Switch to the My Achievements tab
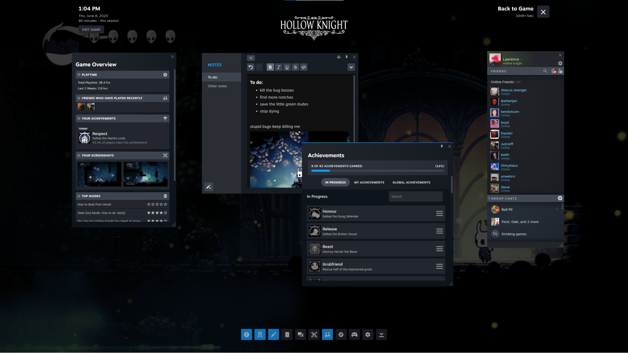Screen dimensions: 628x353 point(369,182)
